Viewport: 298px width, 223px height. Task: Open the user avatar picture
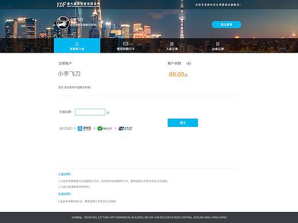click(x=63, y=23)
